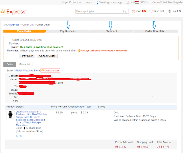The image size is (183, 153).
Task: Open the Help dropdown
Action: tap(88, 2)
